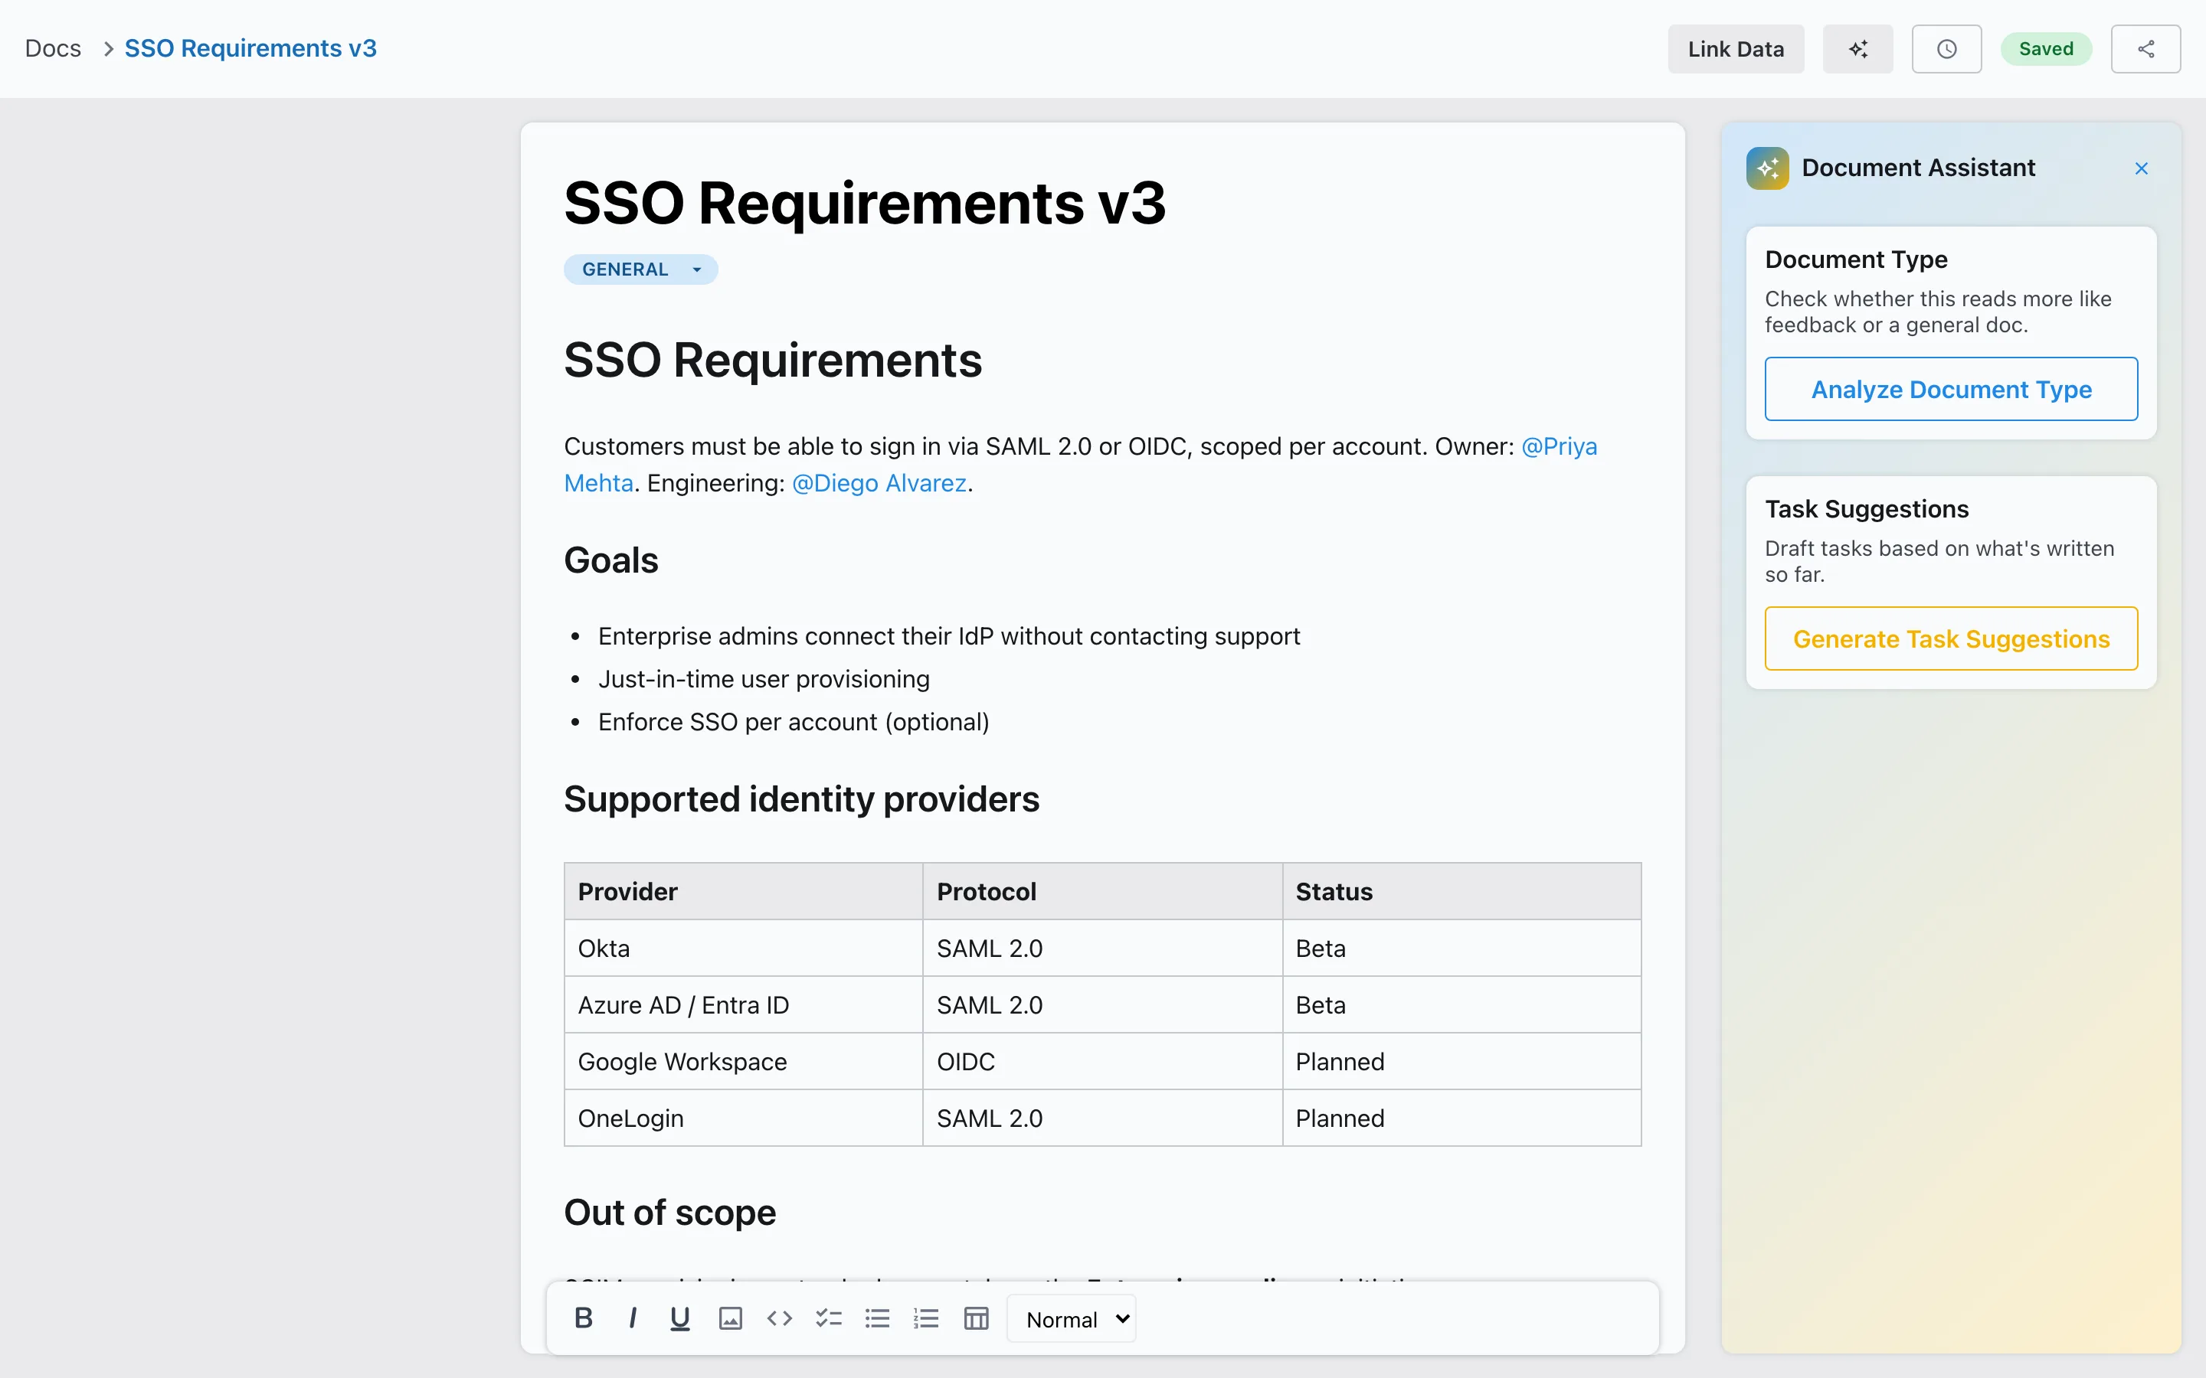The image size is (2206, 1378).
Task: Click the Goals heading
Action: coord(610,560)
